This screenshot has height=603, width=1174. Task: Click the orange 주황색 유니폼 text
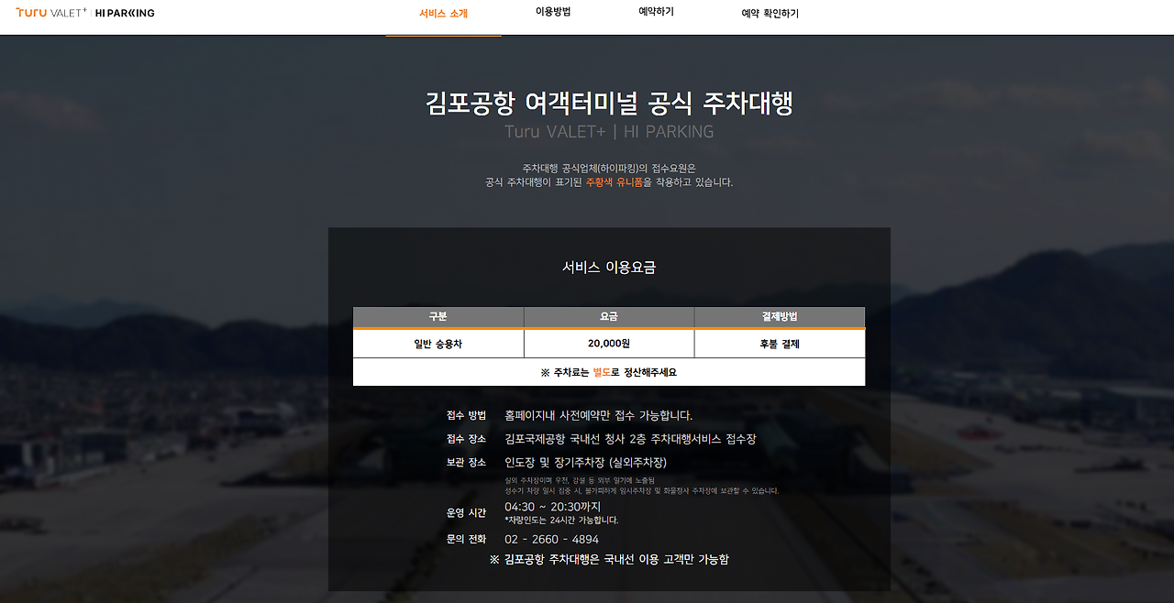[x=615, y=182]
